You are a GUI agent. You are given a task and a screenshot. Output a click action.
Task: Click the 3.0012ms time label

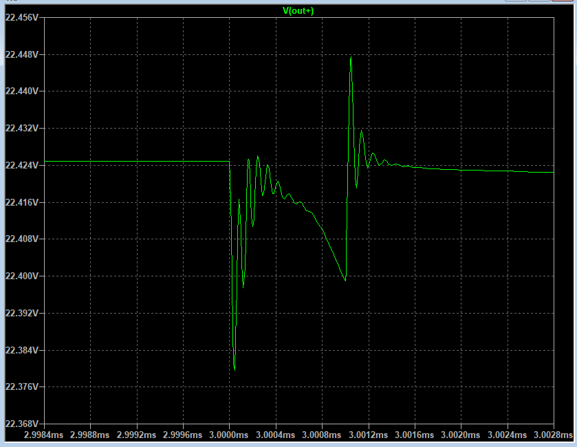368,435
